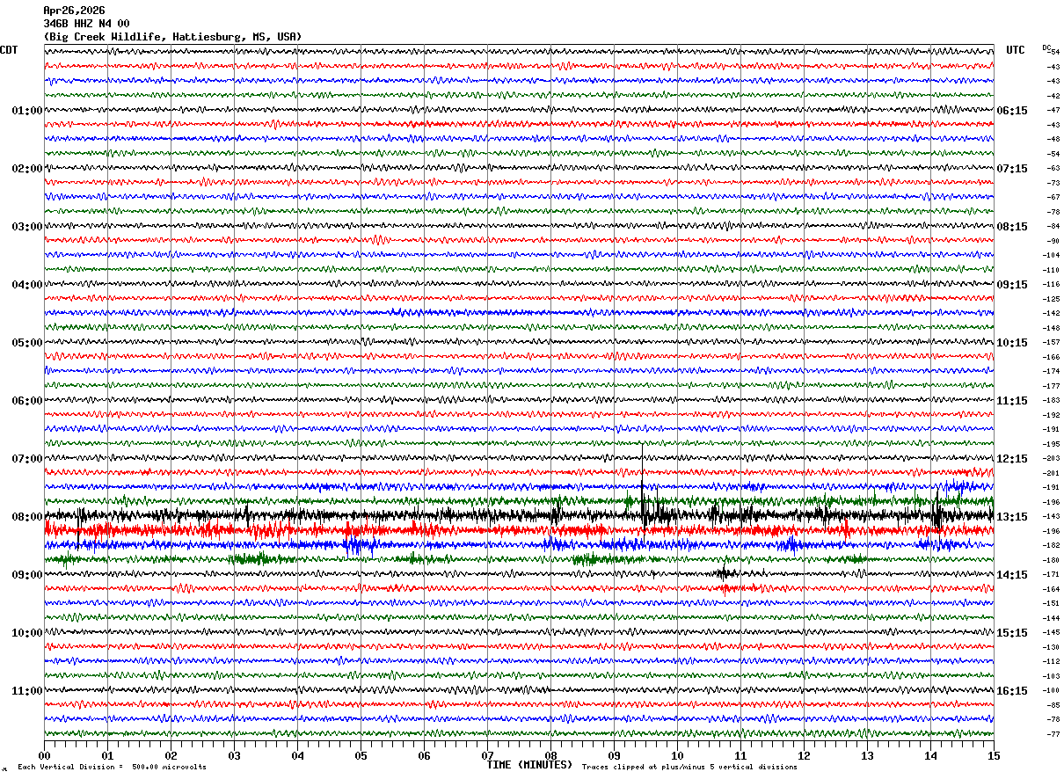
Task: Click the 12:15 UTC time label
Action: coord(1012,459)
